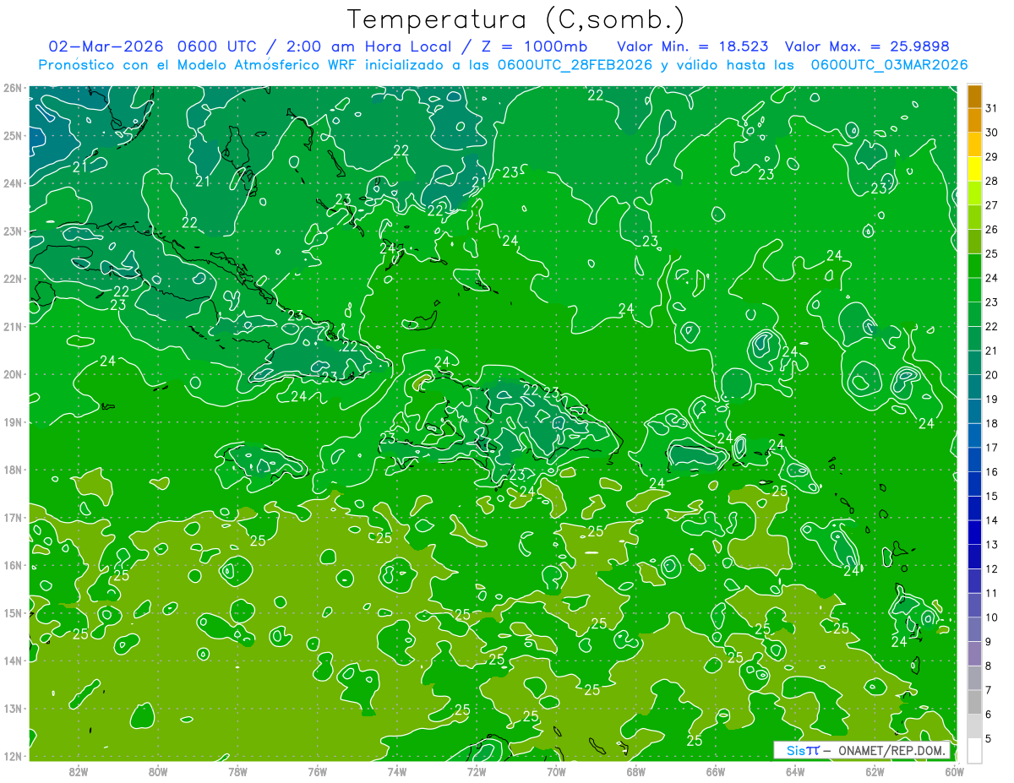
Task: Click the legend color band between 18 and 19
Action: click(x=974, y=411)
